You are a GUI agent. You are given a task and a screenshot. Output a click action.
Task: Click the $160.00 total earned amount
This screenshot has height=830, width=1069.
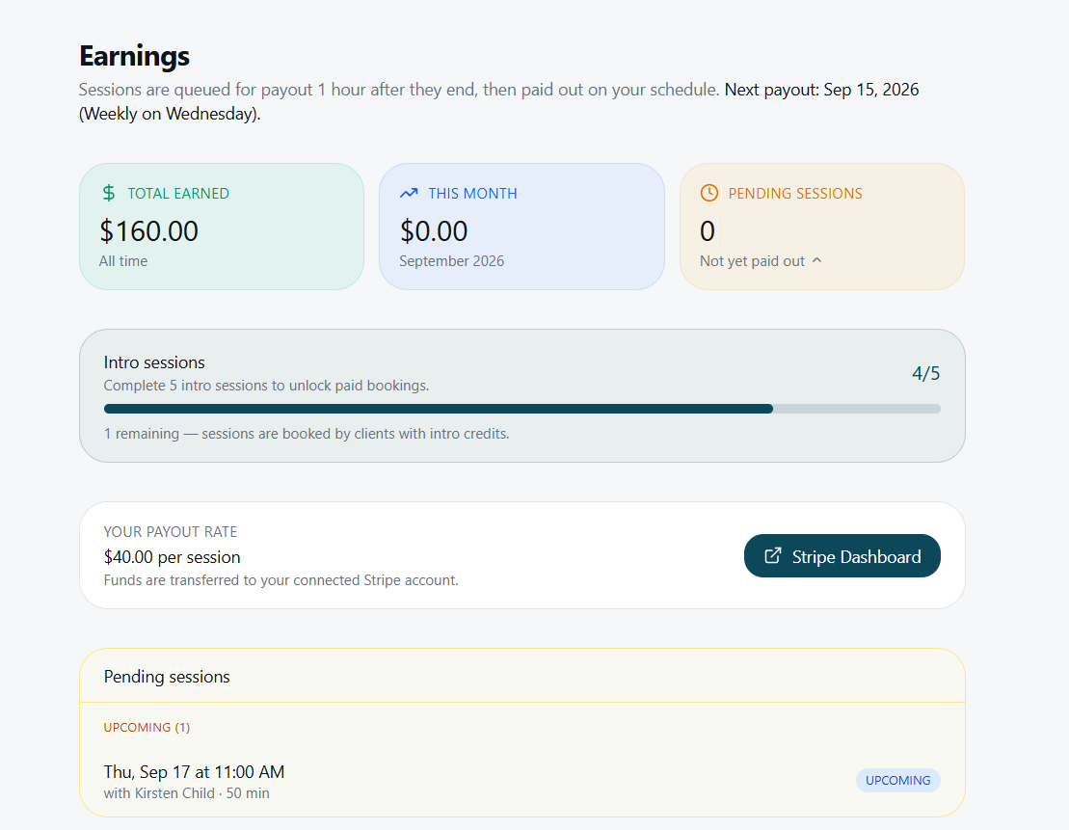(148, 231)
